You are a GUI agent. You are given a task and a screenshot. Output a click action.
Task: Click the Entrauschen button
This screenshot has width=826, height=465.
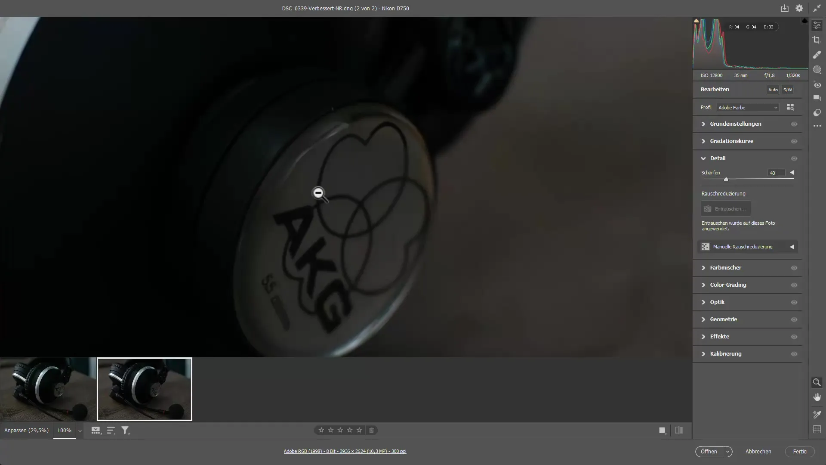(x=726, y=209)
